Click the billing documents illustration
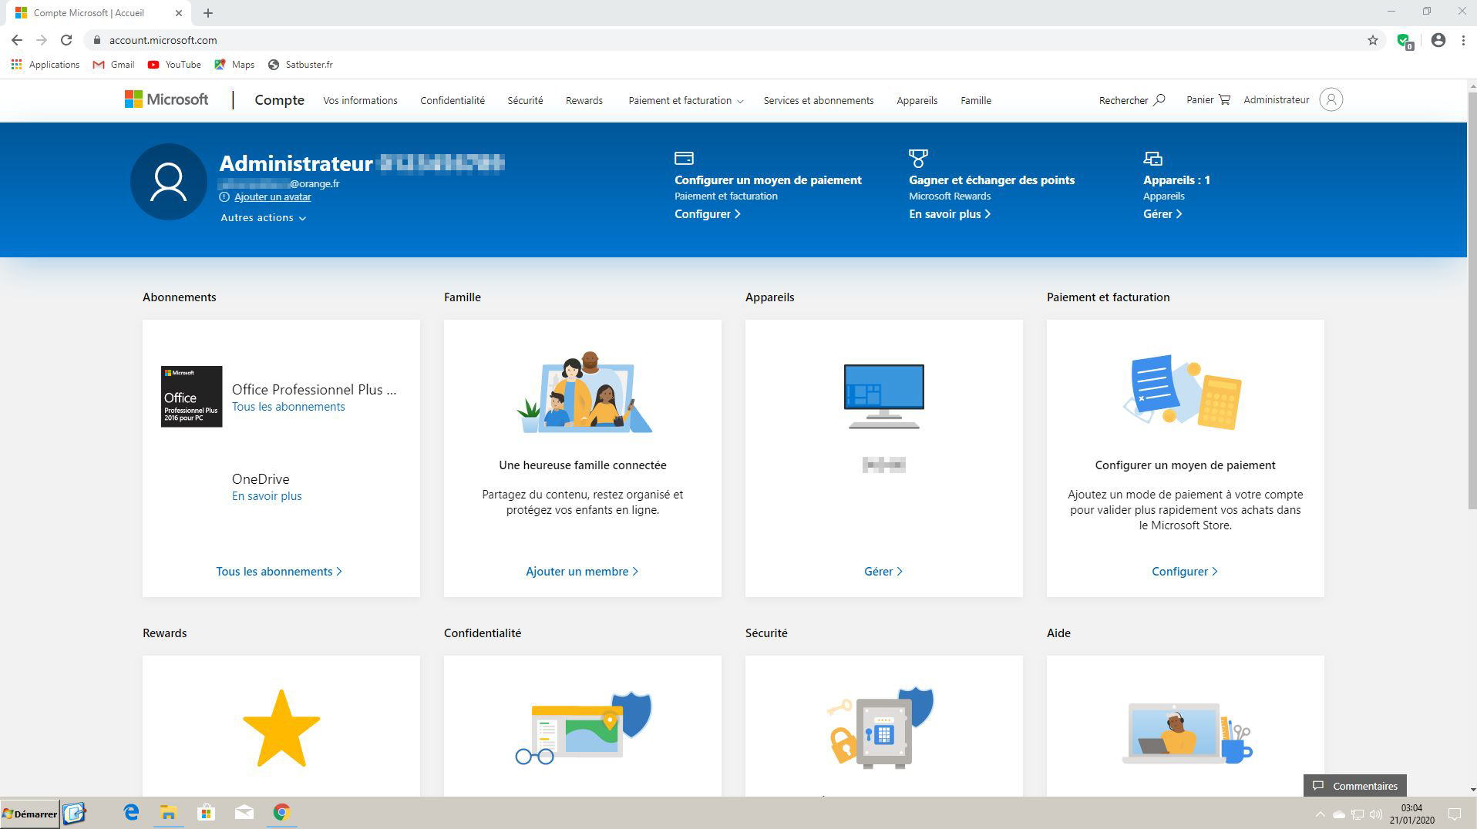This screenshot has height=829, width=1477. 1183,391
